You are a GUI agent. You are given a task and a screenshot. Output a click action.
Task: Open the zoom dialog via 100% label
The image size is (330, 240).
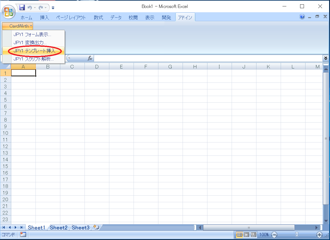pyautogui.click(x=264, y=235)
